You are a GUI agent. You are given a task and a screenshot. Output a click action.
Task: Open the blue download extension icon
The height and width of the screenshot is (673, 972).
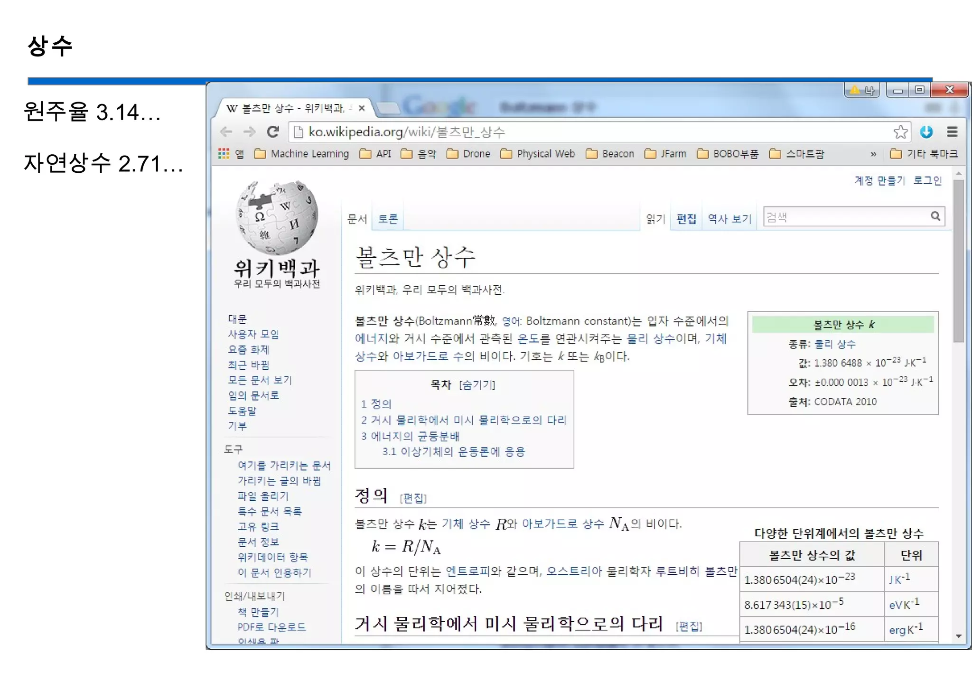tap(926, 132)
